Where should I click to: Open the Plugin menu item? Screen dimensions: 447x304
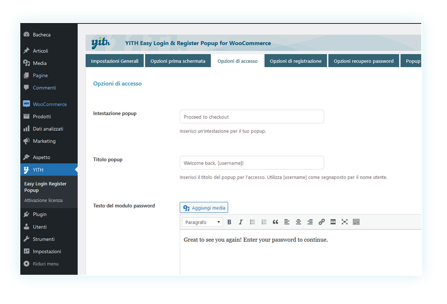49,214
